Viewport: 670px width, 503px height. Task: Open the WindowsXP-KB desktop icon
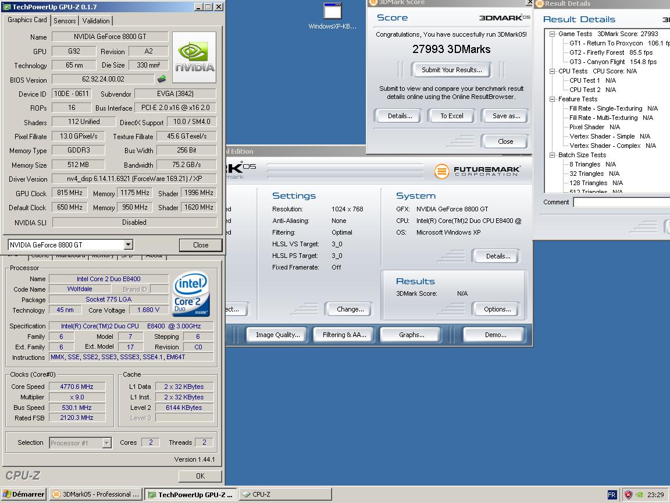pyautogui.click(x=333, y=16)
